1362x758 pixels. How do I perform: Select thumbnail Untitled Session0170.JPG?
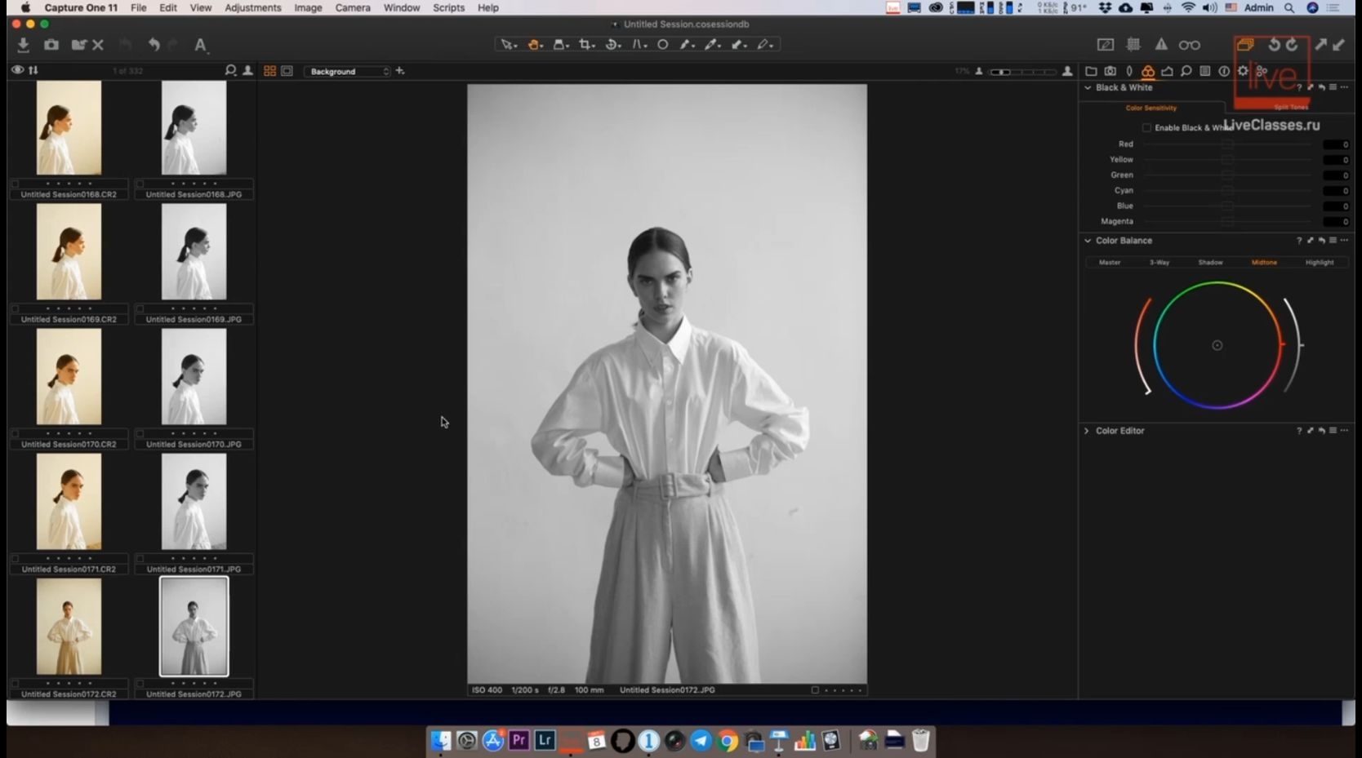(x=194, y=377)
